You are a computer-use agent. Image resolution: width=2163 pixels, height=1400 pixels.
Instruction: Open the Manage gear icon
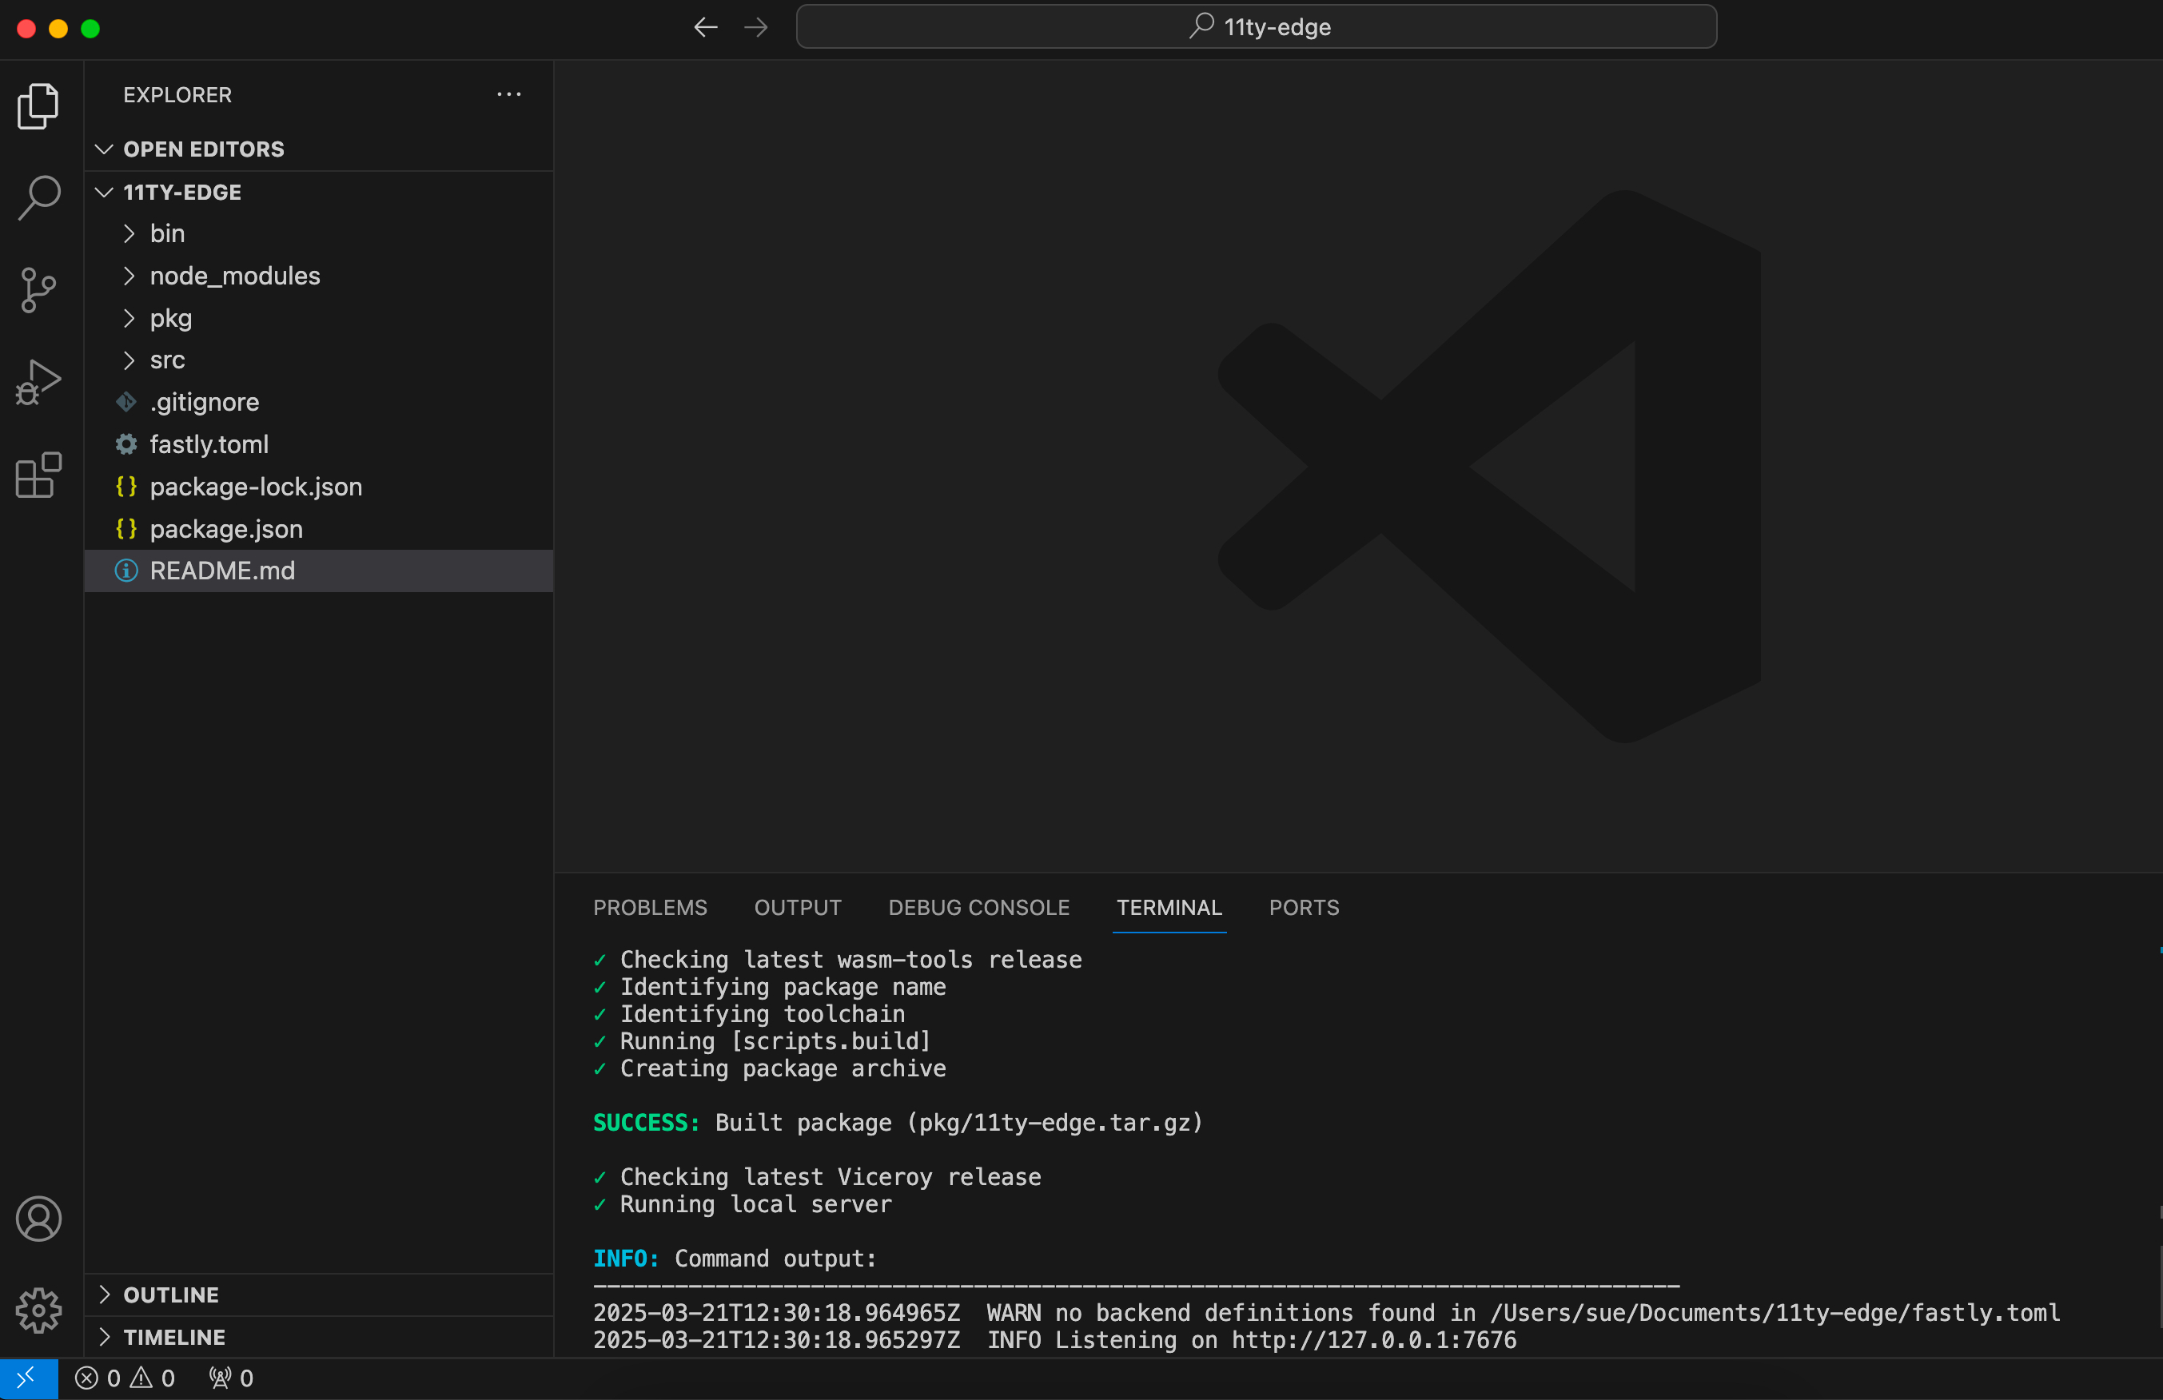pos(38,1310)
